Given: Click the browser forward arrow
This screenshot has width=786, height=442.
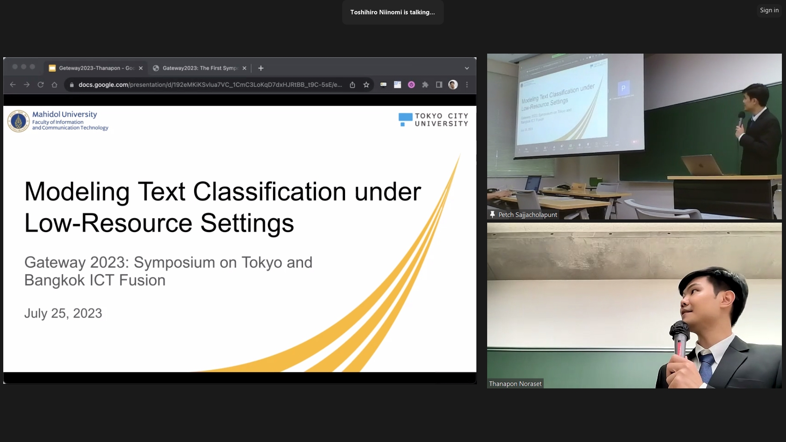Looking at the screenshot, I should pyautogui.click(x=27, y=85).
